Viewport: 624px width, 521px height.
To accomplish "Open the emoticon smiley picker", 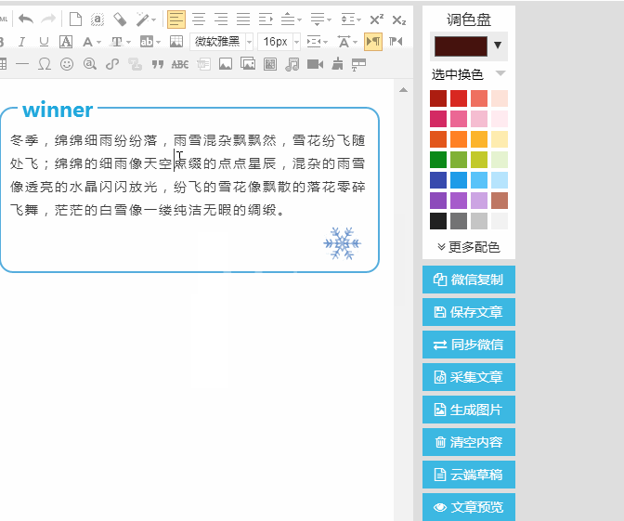I will coord(67,64).
